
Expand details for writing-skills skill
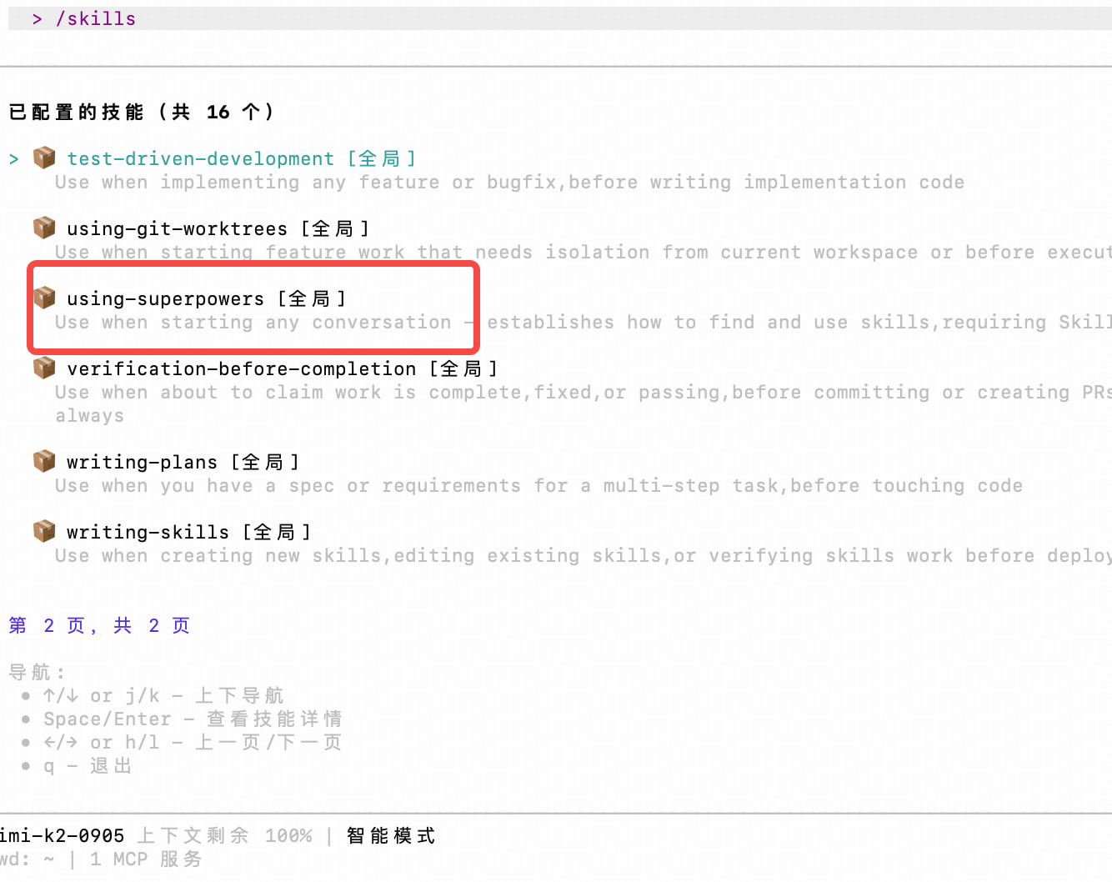[148, 531]
